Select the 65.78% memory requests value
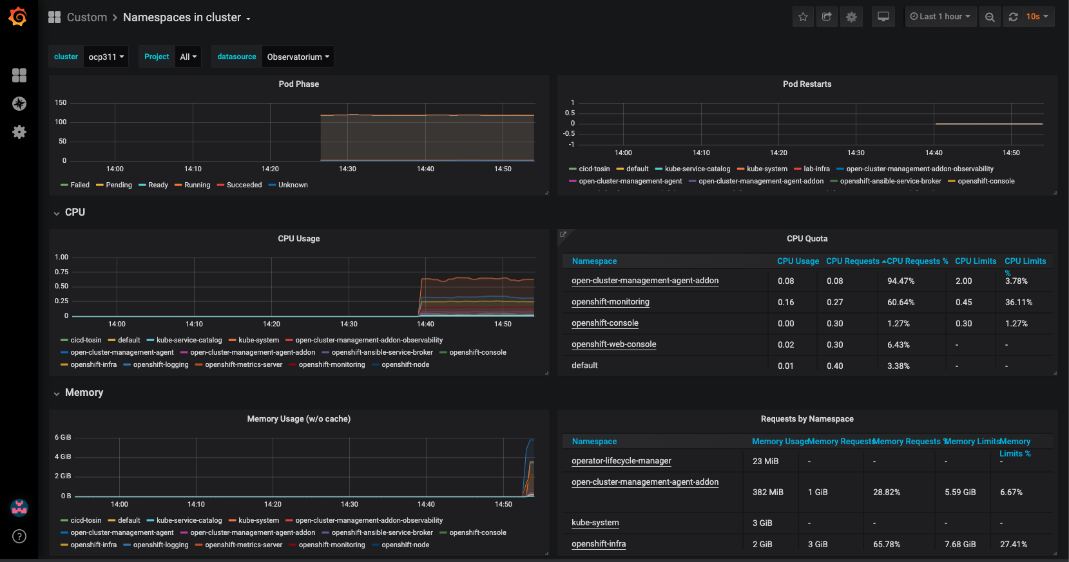Viewport: 1069px width, 562px height. point(887,545)
